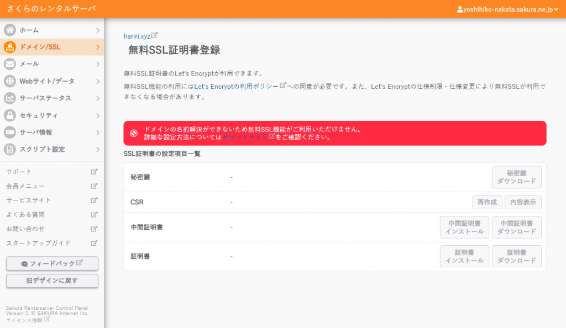Click the 秘密鍵ダウンロード button
Image resolution: width=566 pixels, height=328 pixels.
tap(517, 177)
